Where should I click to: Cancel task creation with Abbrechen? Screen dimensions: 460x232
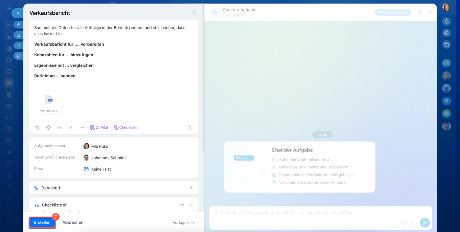(x=73, y=222)
